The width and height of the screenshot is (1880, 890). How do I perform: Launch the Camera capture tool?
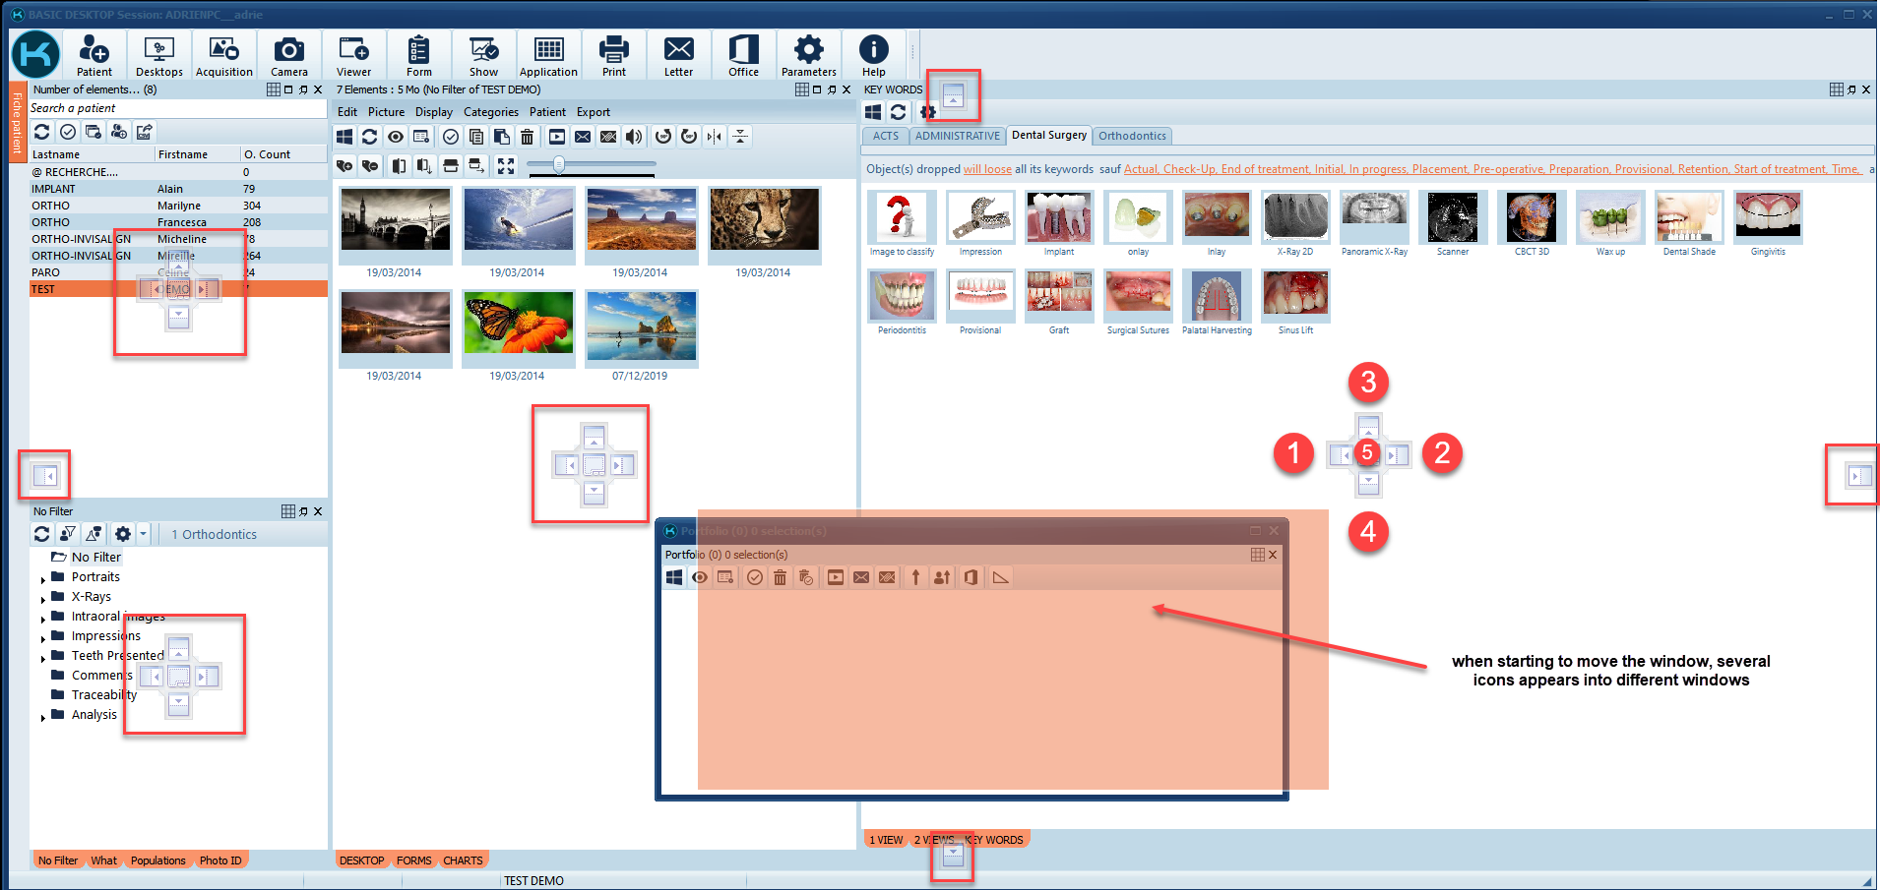pos(288,54)
